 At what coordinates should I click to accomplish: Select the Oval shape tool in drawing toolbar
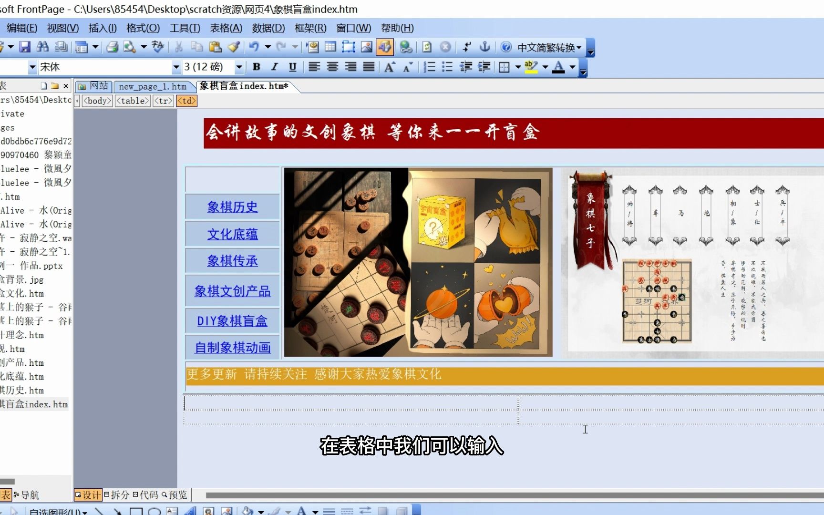click(155, 511)
